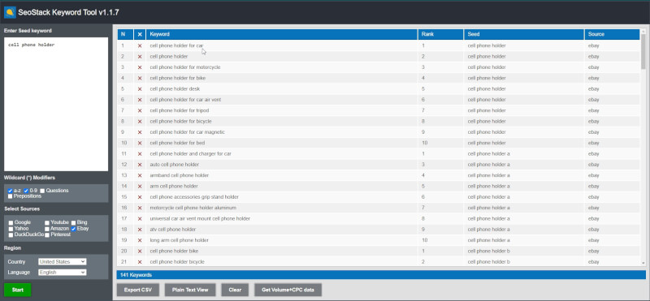The image size is (650, 301).
Task: Remove 'cell phone holder for motorcycle' row
Action: pyautogui.click(x=140, y=67)
